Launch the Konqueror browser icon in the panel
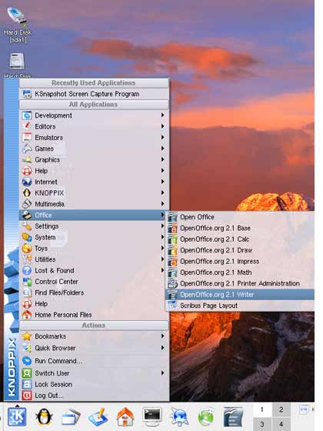Screen dimensions: 323x431 [178, 417]
